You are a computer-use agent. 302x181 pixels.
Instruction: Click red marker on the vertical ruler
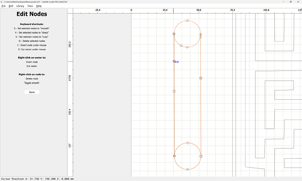point(70,62)
